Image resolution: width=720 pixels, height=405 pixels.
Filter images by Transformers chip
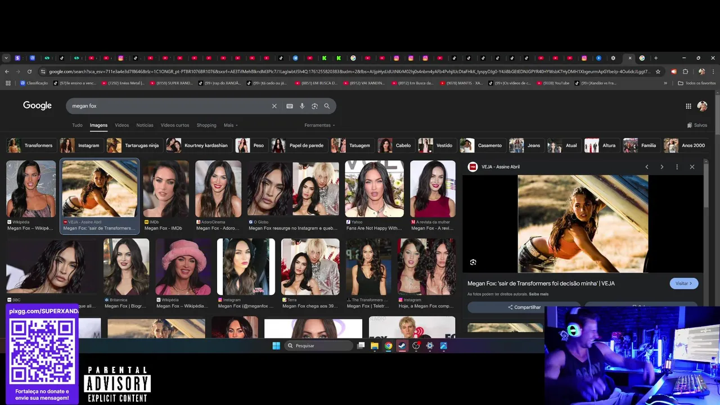point(31,146)
